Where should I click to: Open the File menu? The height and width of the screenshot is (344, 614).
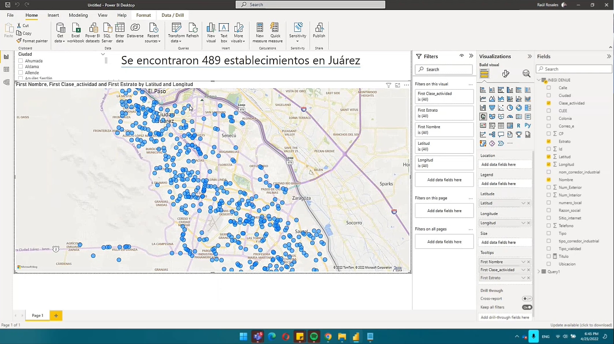tap(10, 15)
